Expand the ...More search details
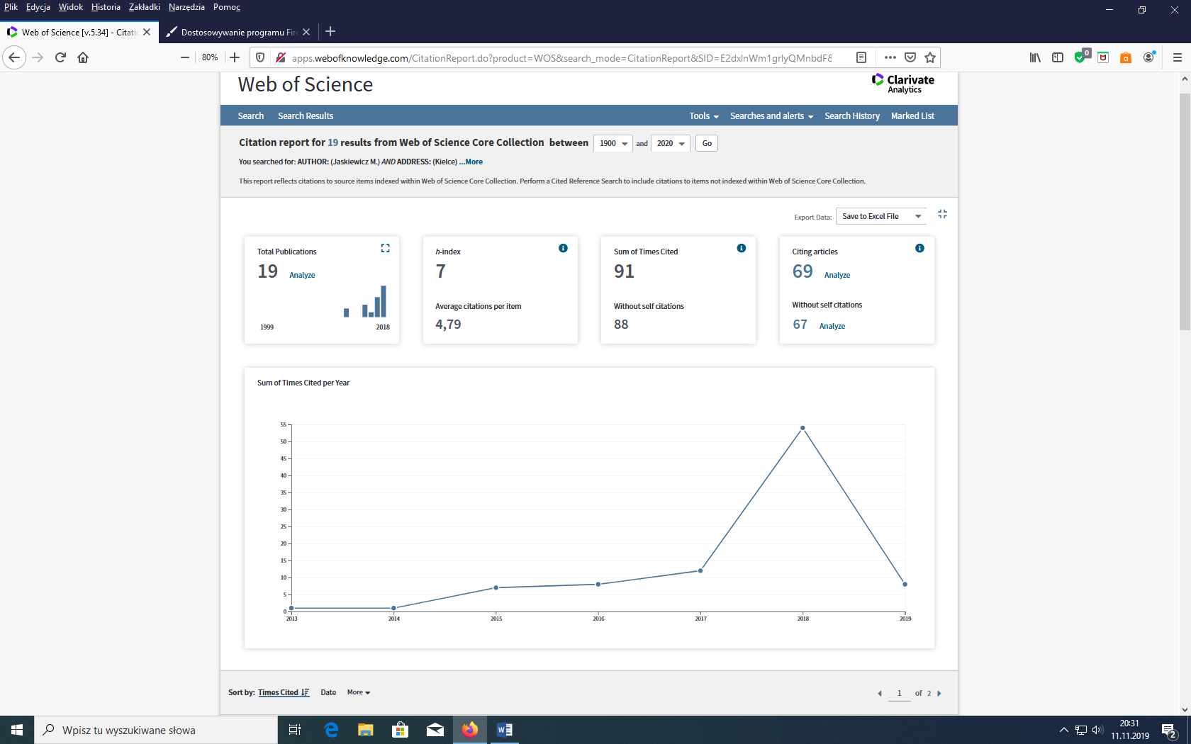Viewport: 1191px width, 744px height. (x=471, y=162)
